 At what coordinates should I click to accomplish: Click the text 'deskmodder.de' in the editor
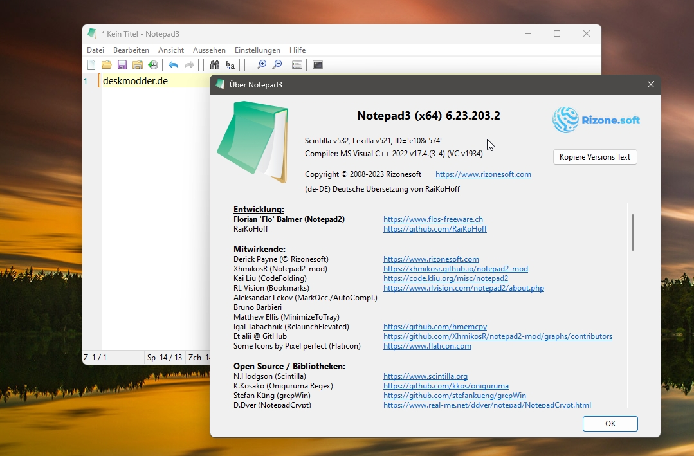pos(135,81)
